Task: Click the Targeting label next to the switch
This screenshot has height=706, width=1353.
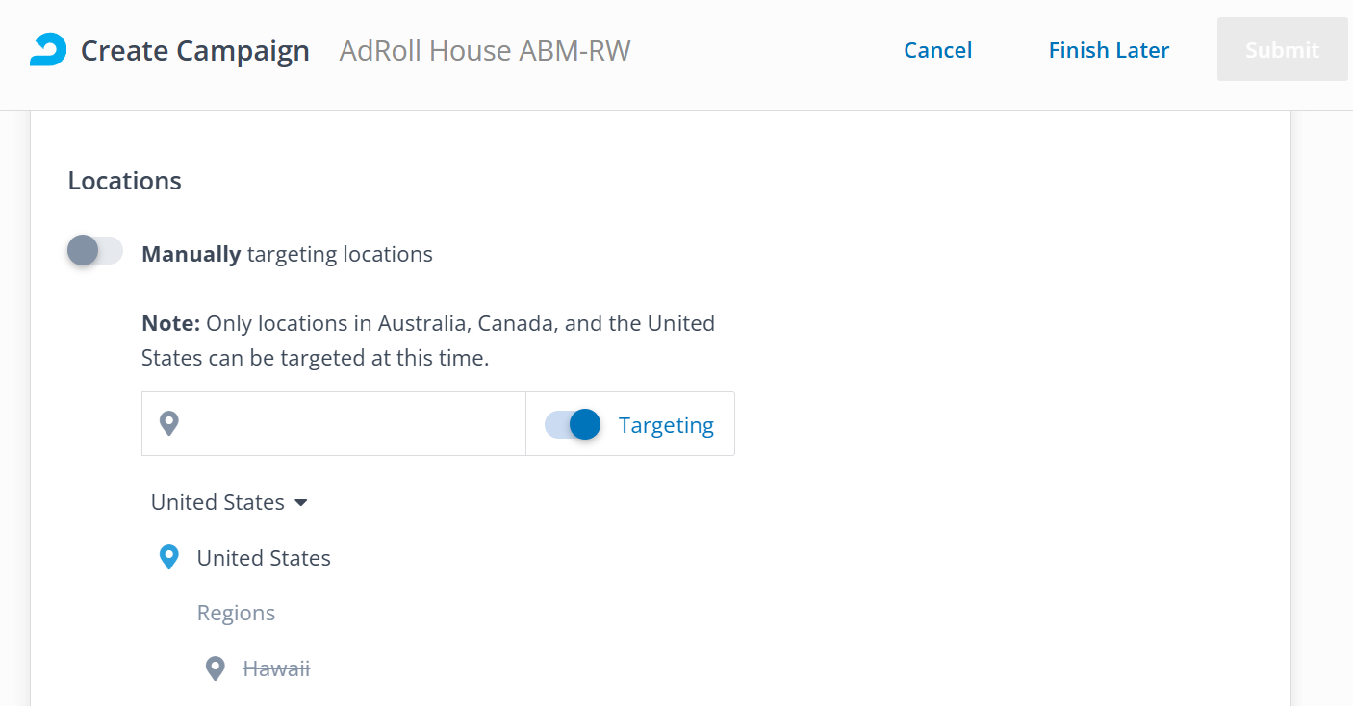Action: coord(666,425)
